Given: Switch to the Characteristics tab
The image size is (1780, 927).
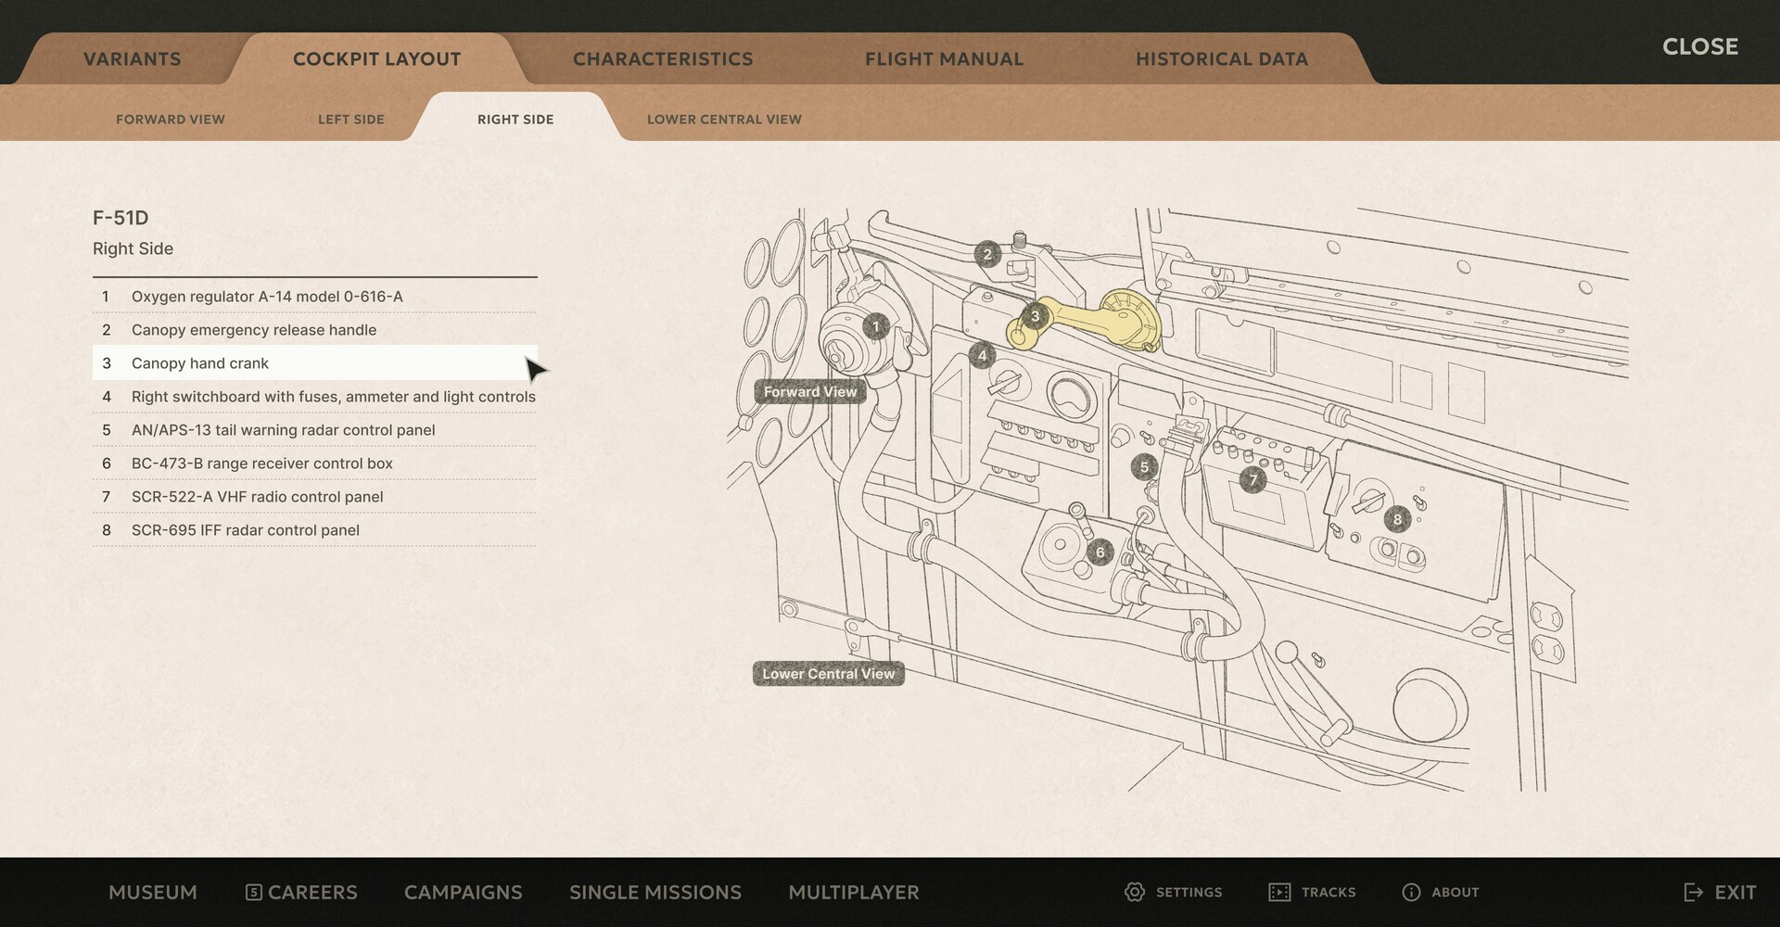Looking at the screenshot, I should [x=663, y=58].
